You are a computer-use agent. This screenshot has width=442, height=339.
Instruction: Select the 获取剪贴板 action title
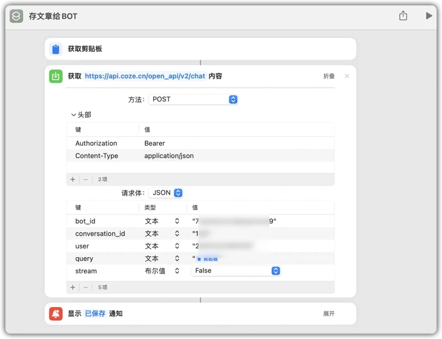pos(85,49)
